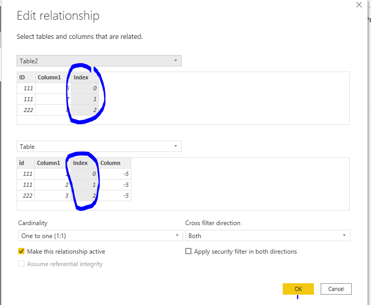This screenshot has height=305, width=371.
Task: Confirm the relationship with the OK button
Action: click(298, 289)
